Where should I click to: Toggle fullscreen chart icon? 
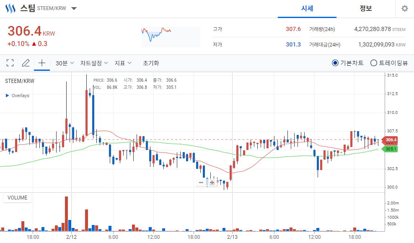(x=10, y=63)
